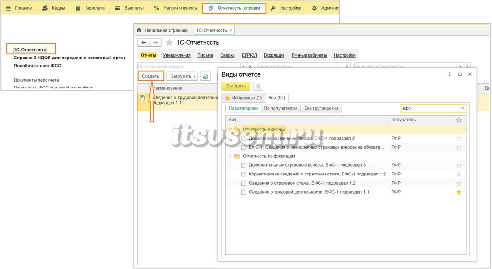Unfavorite Сведения о трудовой деятельности report star
492x269 pixels.
[x=459, y=192]
